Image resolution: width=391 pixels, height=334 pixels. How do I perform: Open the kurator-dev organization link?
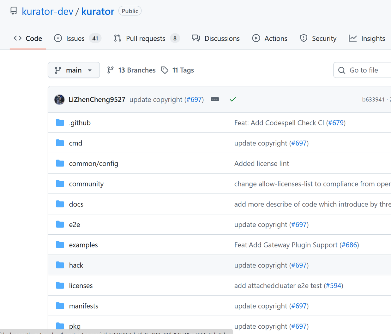(x=47, y=11)
